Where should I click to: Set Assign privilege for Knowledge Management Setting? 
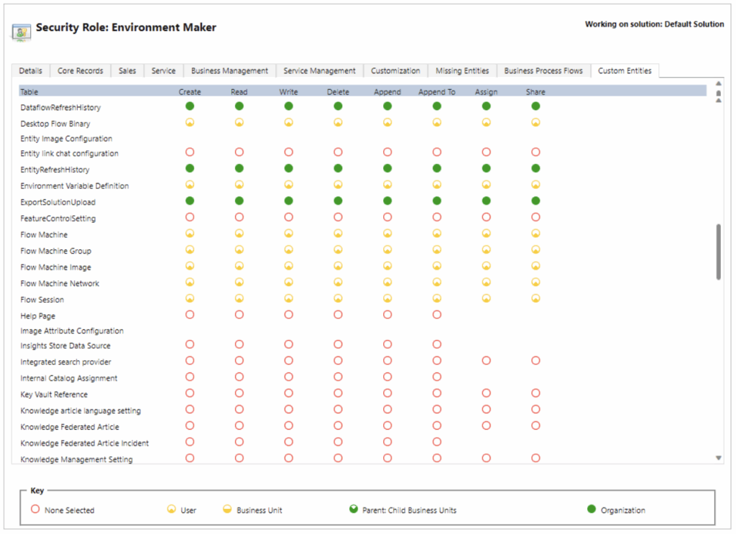click(x=487, y=458)
